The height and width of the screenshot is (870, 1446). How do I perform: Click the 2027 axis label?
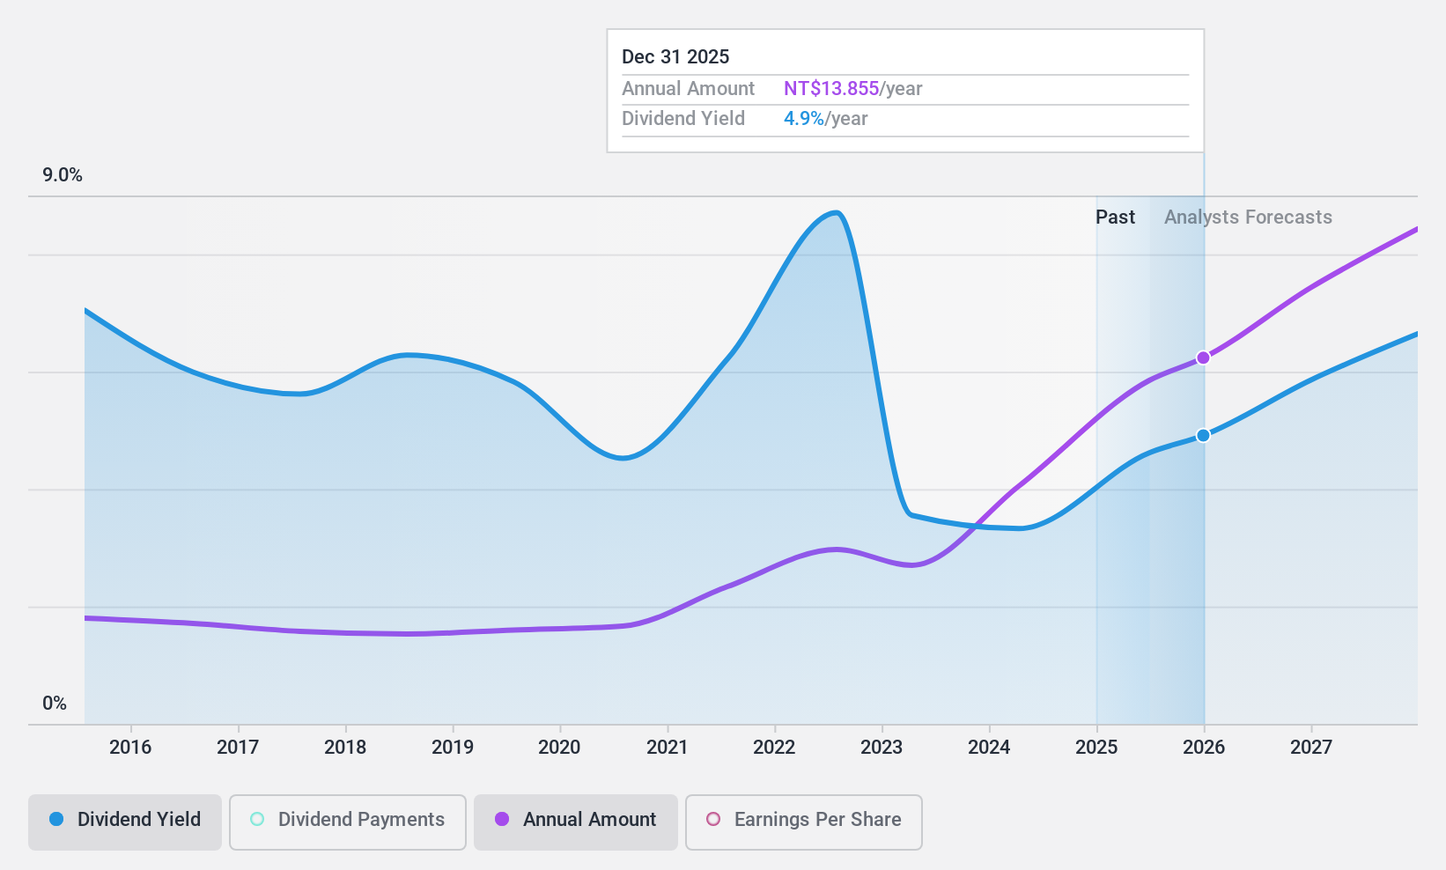tap(1311, 748)
